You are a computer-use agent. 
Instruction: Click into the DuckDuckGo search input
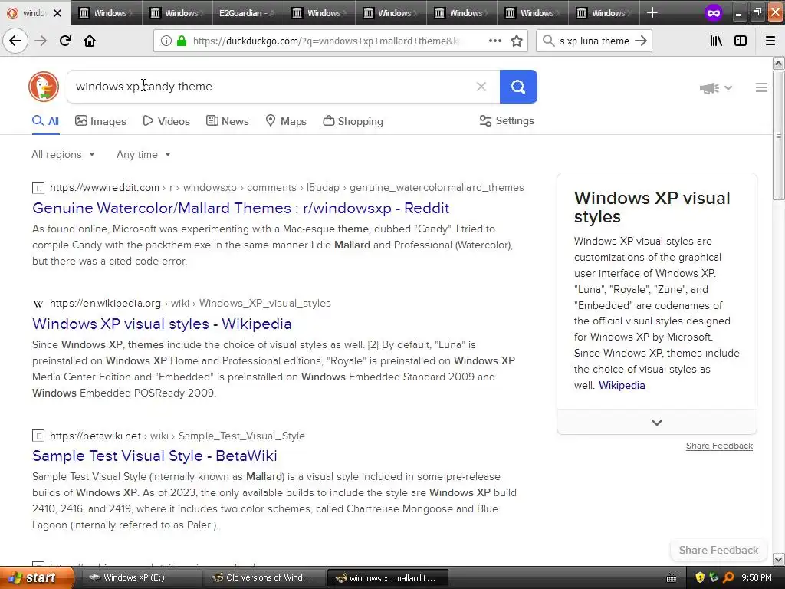[x=271, y=87]
